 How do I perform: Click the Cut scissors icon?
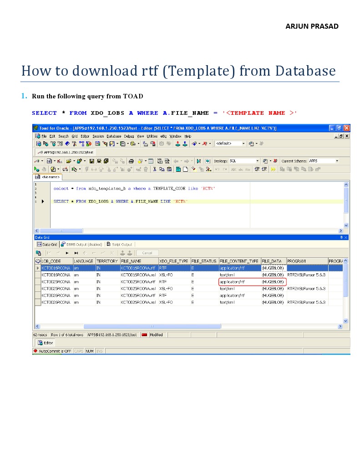click(155, 169)
